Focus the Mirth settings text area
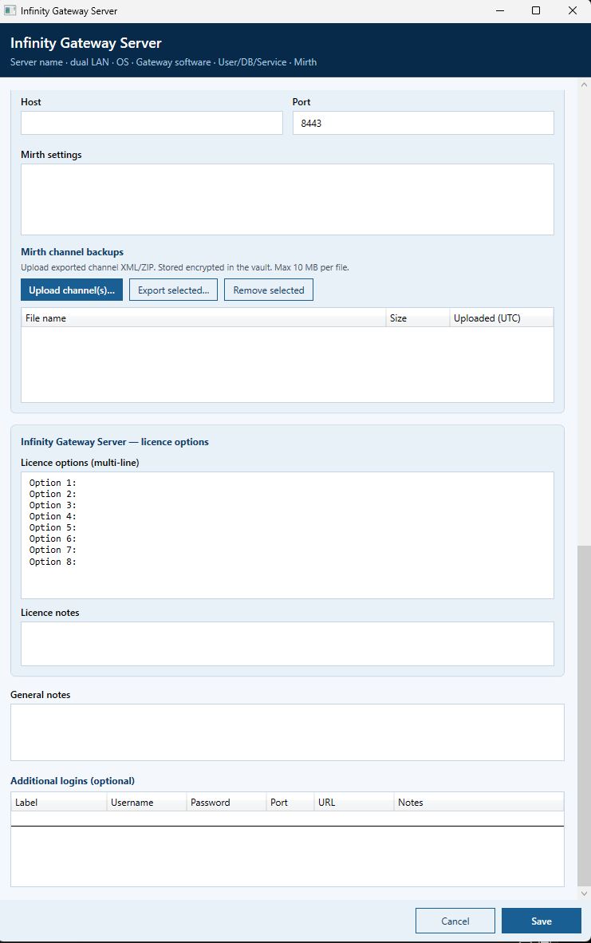This screenshot has width=591, height=943. 287,199
